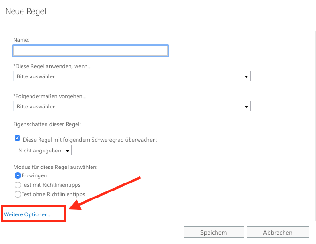Uncheck the Schweregrad überwachen checkbox

click(x=17, y=138)
